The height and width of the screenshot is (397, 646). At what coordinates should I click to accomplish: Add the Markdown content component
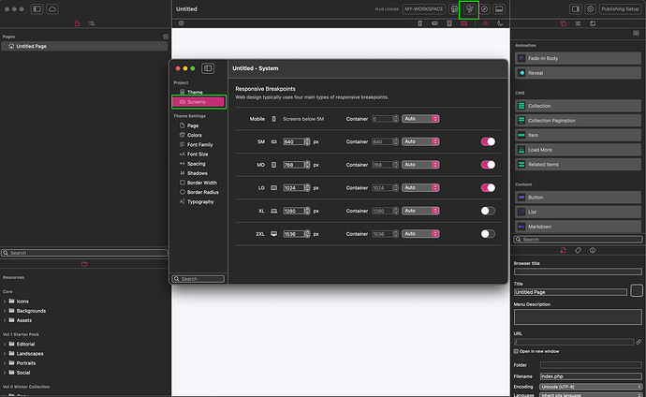coord(578,227)
